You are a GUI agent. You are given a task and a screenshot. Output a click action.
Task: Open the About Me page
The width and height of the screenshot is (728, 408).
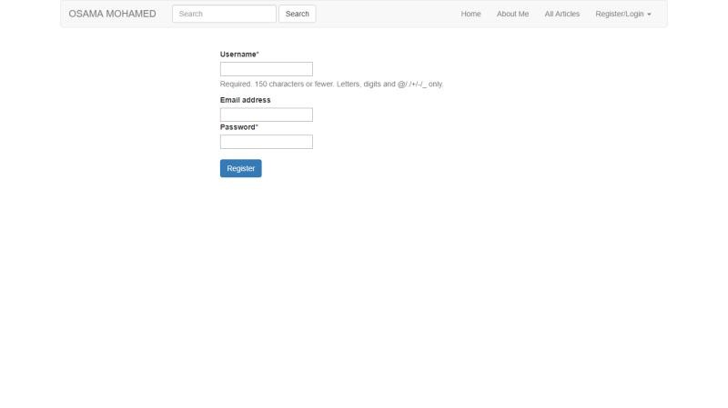[x=512, y=14]
